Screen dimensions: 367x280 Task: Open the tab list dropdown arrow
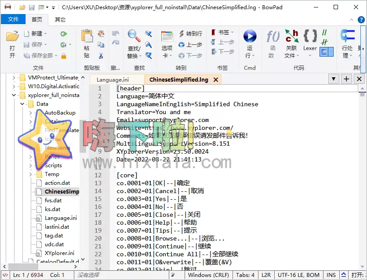point(334,79)
